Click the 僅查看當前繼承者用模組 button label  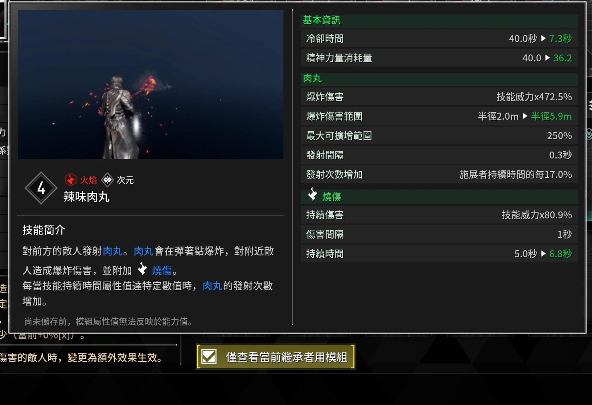(287, 357)
